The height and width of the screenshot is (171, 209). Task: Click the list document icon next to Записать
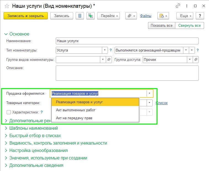(80, 16)
